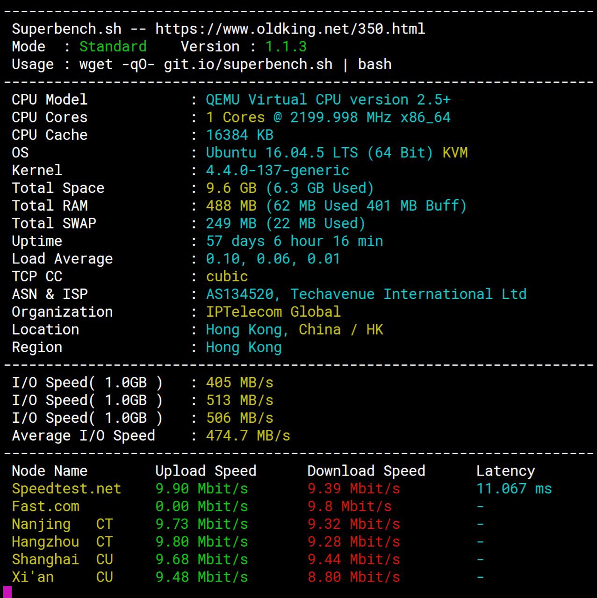The height and width of the screenshot is (598, 597).
Task: Click the version number 1.1.3
Action: point(286,47)
